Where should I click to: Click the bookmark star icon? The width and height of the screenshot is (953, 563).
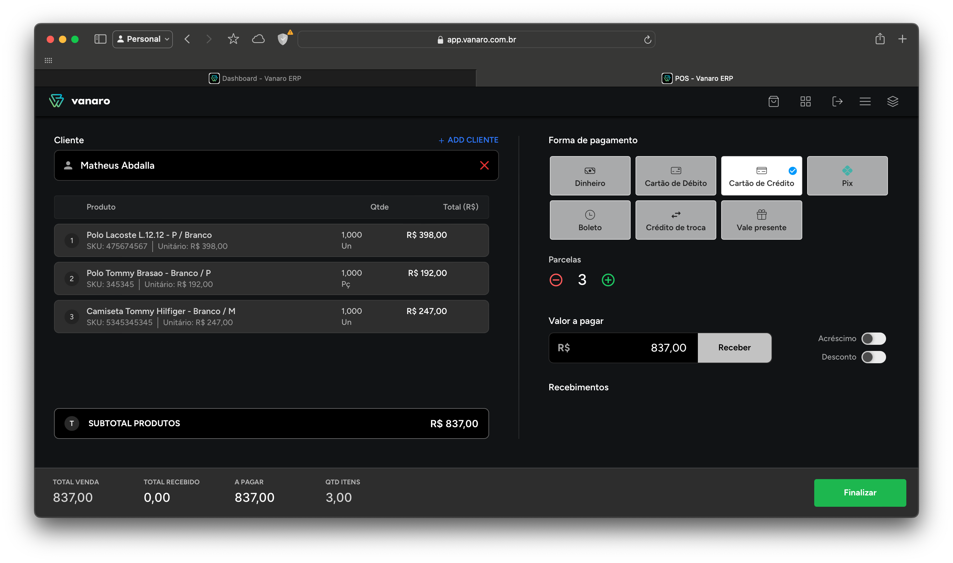pos(233,39)
